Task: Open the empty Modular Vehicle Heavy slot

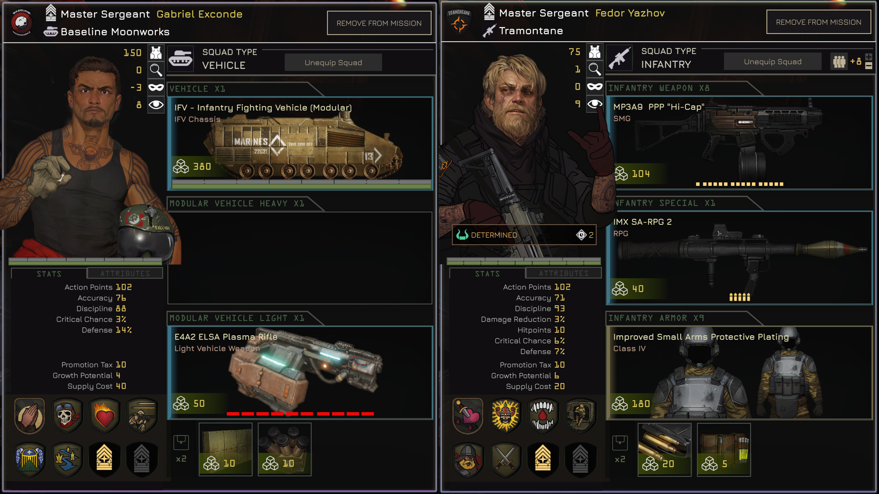Action: pyautogui.click(x=300, y=258)
